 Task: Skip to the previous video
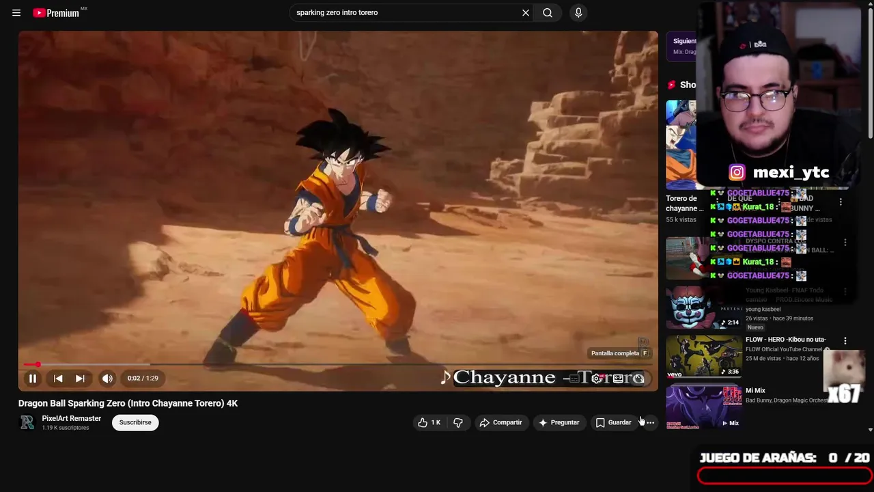[x=58, y=379]
